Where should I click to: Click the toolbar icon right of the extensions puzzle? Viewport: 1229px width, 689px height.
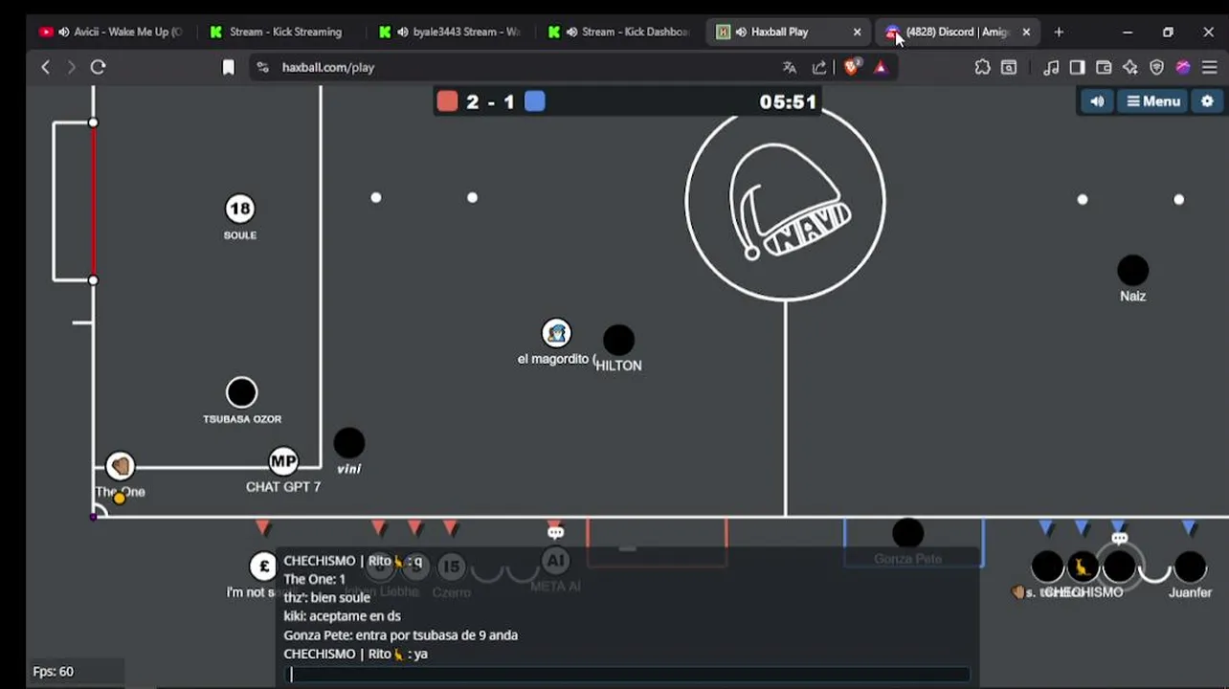coord(1009,67)
